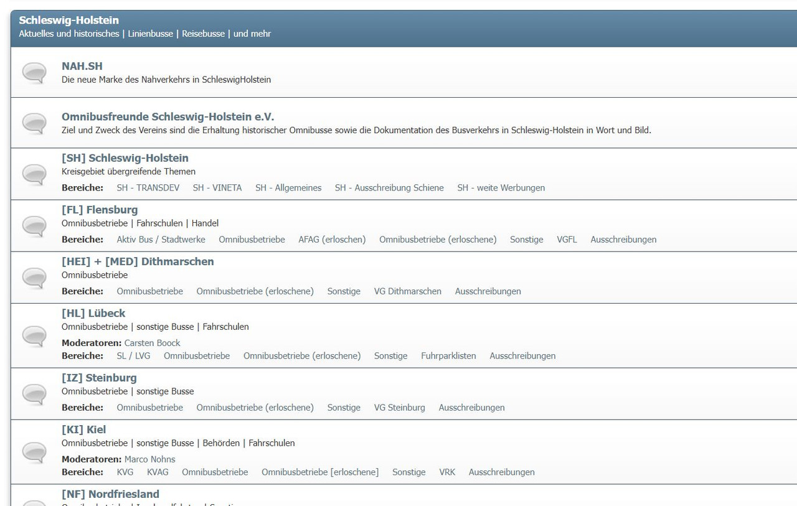Open VG Dithmarschen subforum
797x506 pixels.
click(408, 291)
